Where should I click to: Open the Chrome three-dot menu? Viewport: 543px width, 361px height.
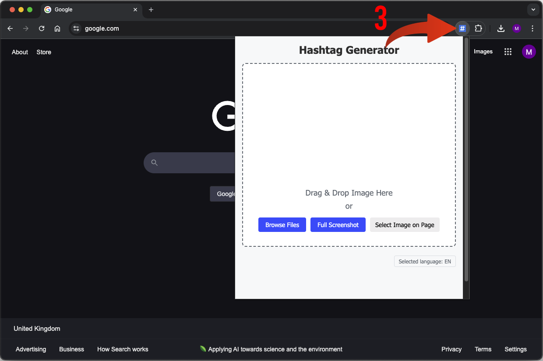pyautogui.click(x=532, y=28)
